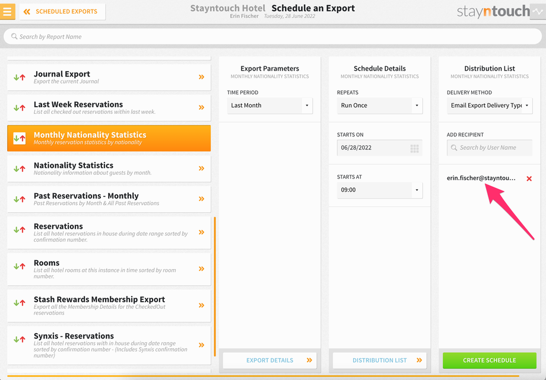546x380 pixels.
Task: Select the Nationality Statistics report
Action: [x=109, y=168]
